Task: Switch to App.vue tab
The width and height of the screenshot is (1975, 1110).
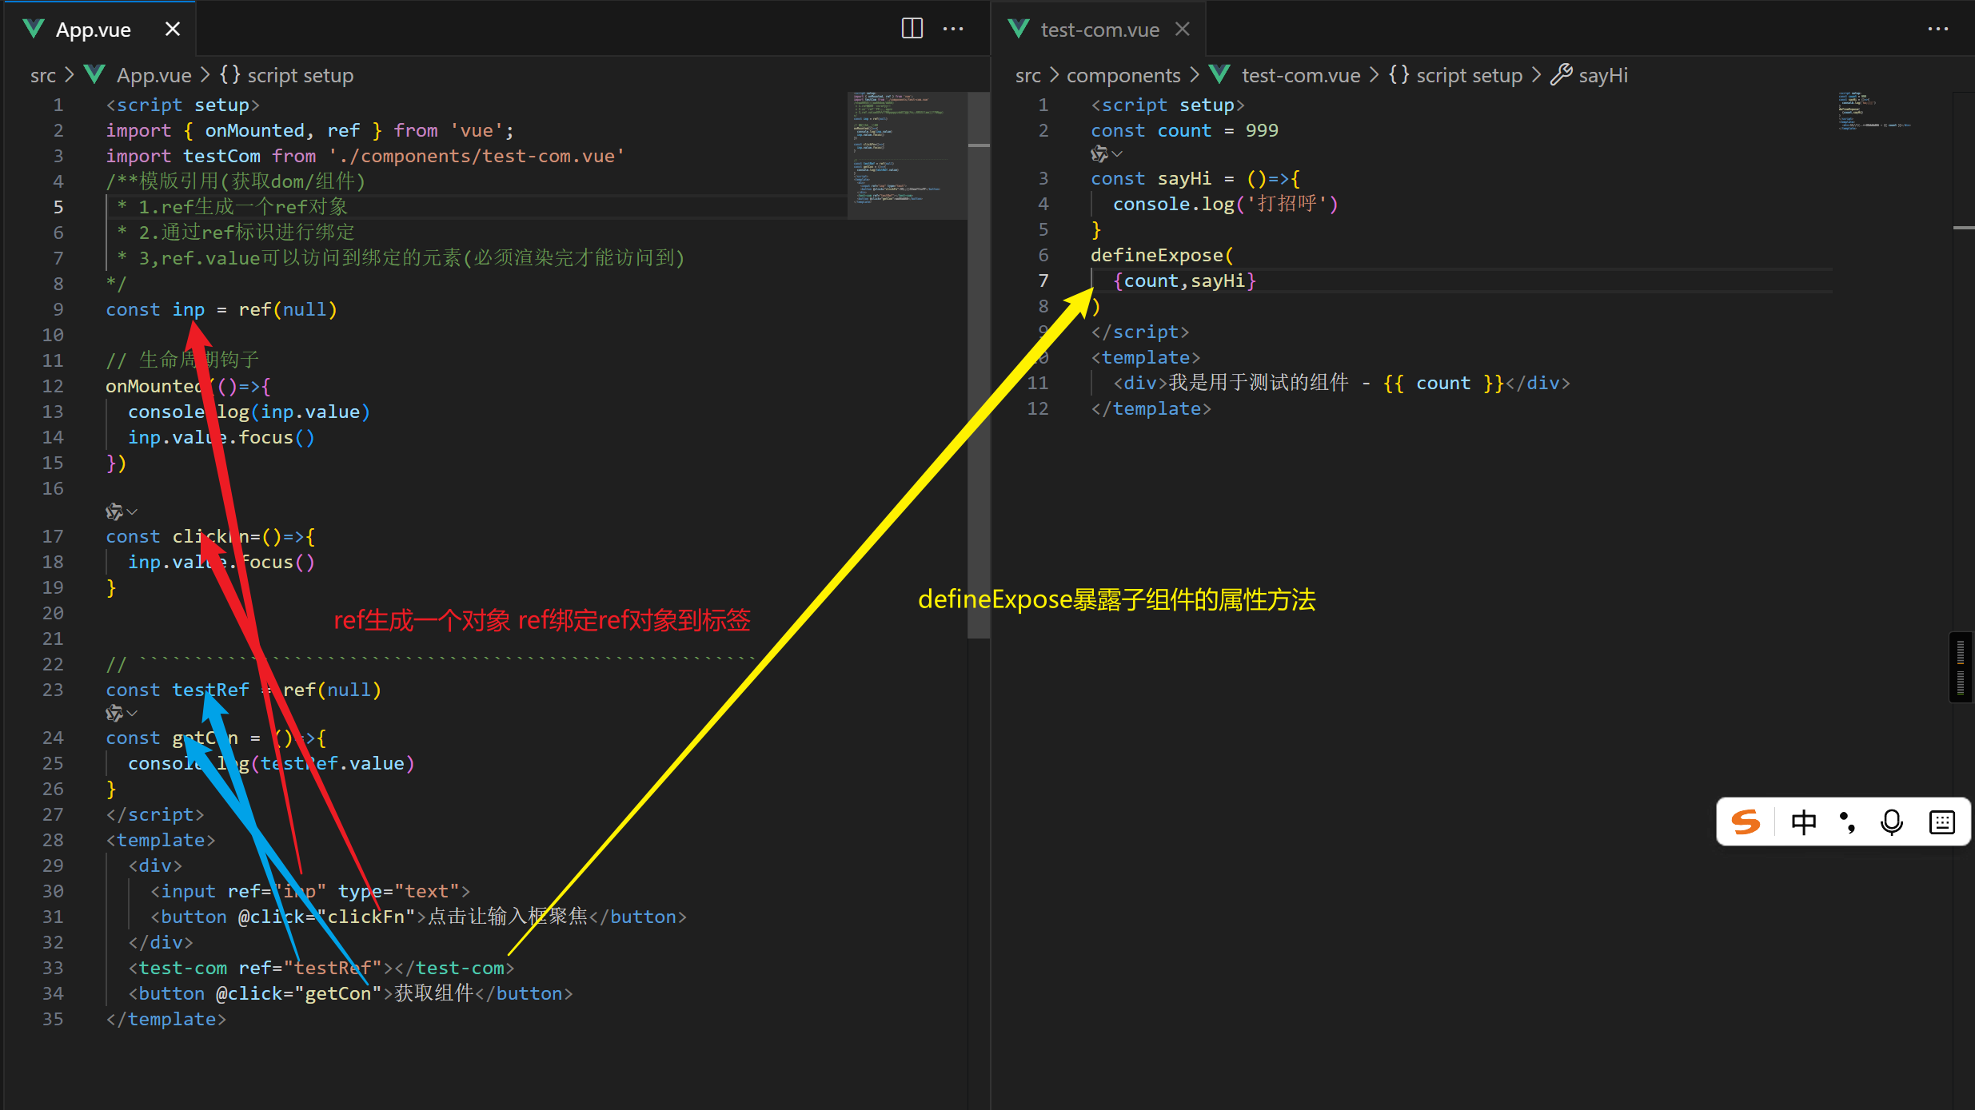Action: pyautogui.click(x=93, y=30)
